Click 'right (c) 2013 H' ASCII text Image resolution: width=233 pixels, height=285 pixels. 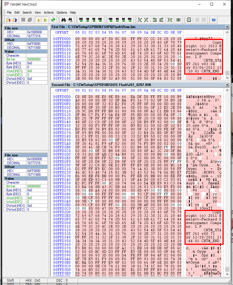[204, 46]
